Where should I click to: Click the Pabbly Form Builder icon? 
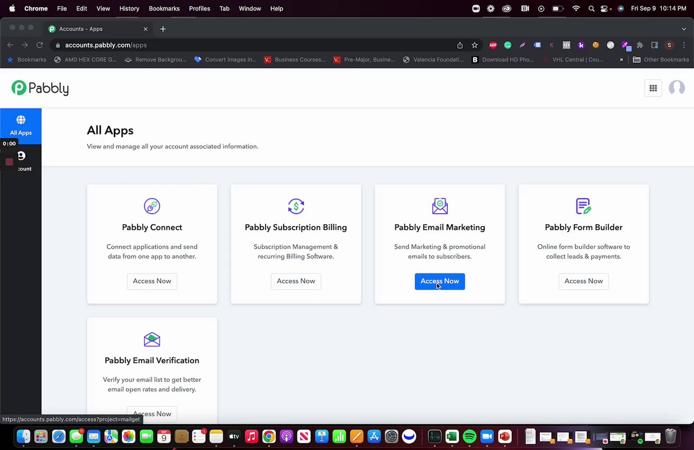(x=583, y=206)
